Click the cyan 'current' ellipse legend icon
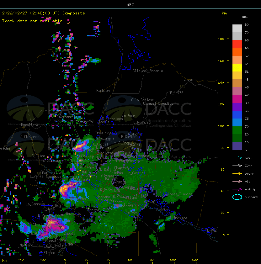Image resolution: width=261 pixels, height=264 pixels. [x=237, y=197]
